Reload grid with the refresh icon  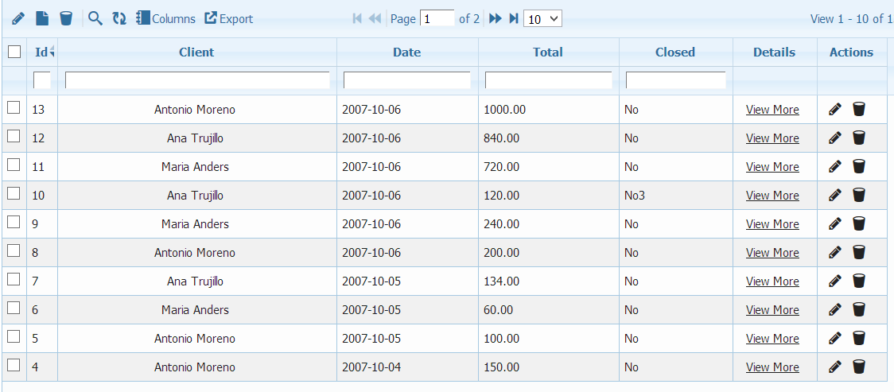click(119, 18)
